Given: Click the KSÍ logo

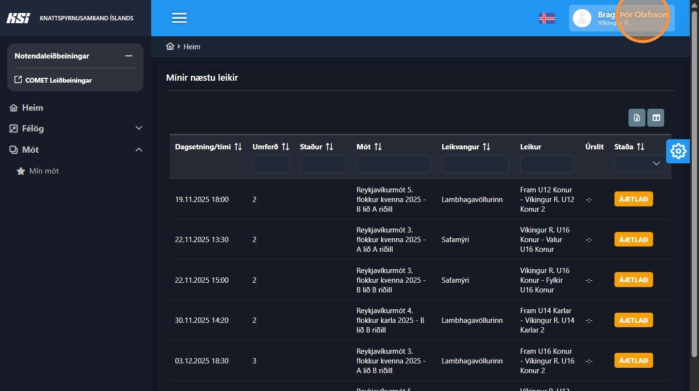Looking at the screenshot, I should (x=18, y=18).
